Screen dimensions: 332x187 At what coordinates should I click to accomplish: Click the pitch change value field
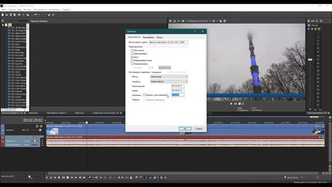[178, 95]
